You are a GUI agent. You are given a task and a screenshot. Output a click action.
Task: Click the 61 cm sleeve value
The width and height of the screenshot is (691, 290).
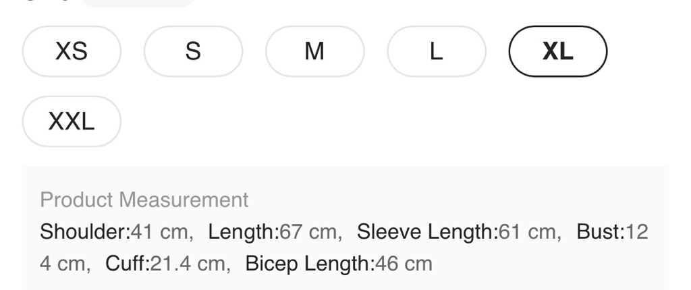(526, 232)
